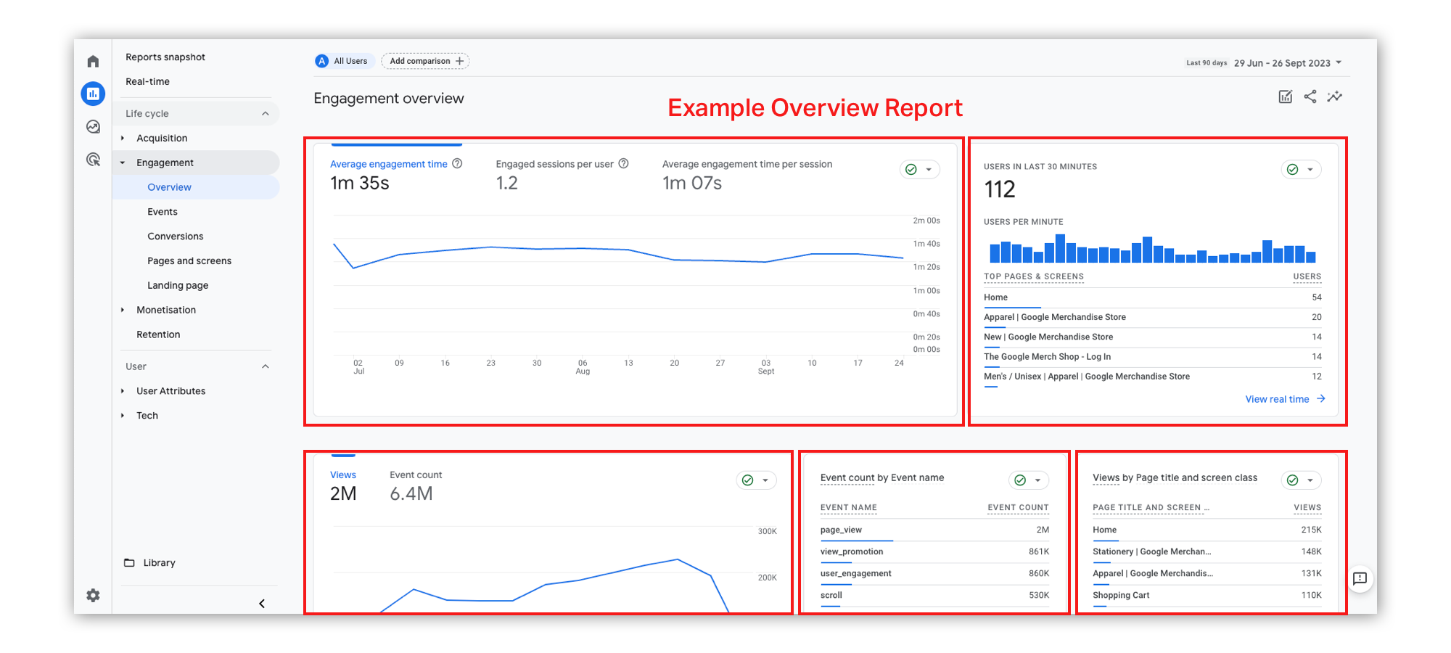1451x653 pixels.
Task: Open the Explore section icon
Action: point(92,126)
